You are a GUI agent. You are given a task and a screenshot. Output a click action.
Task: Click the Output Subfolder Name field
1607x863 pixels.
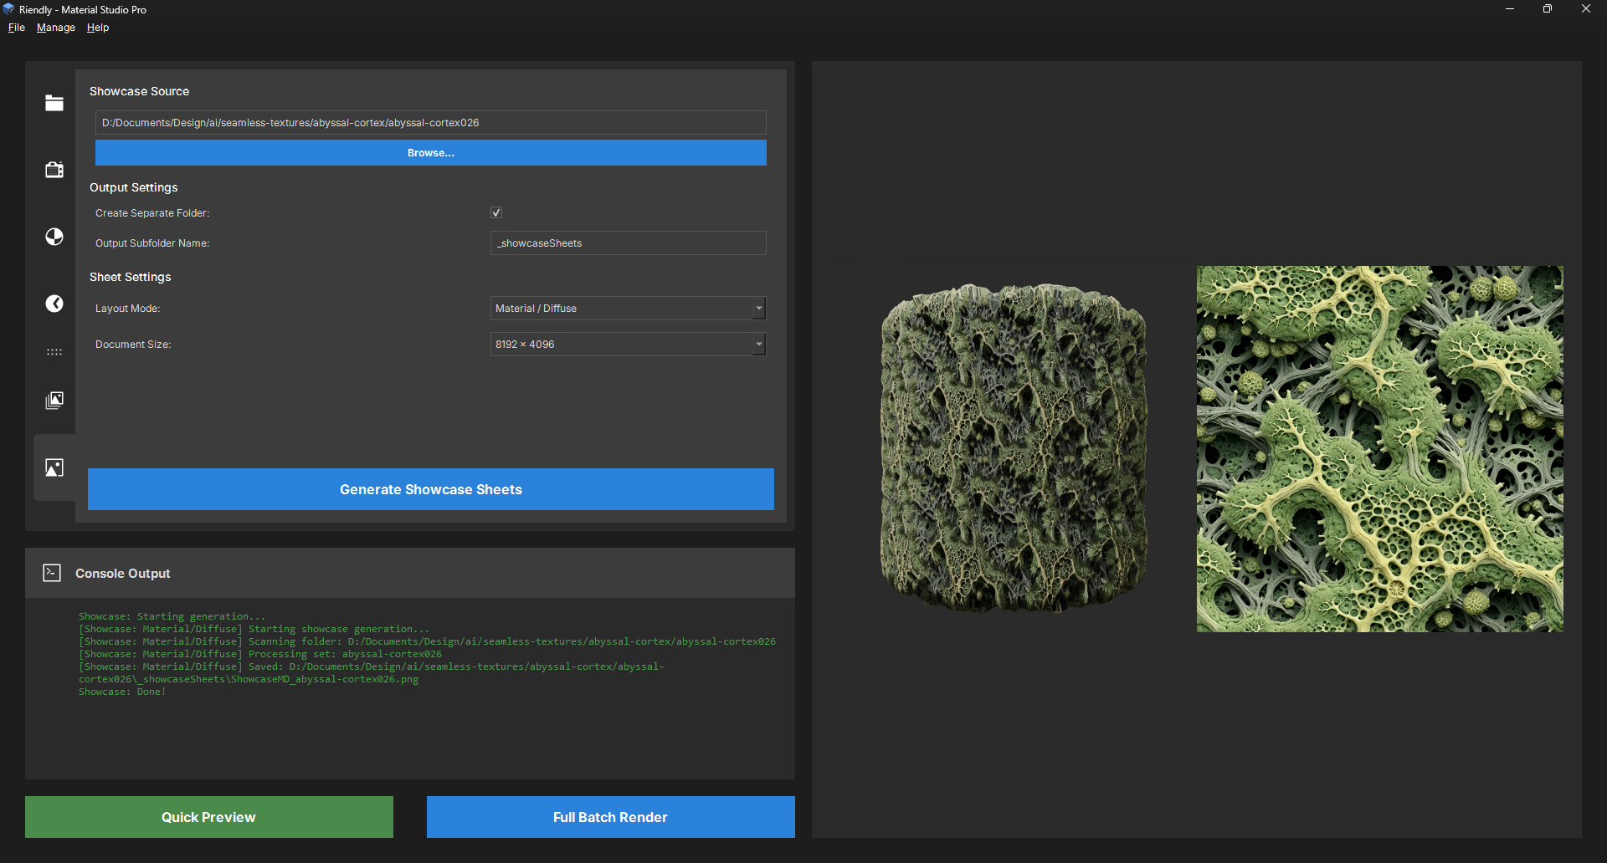point(628,243)
